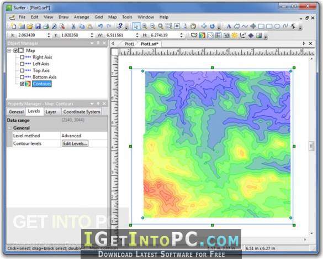This screenshot has width=323, height=259.
Task: Create a new Contour Map
Action: (202, 35)
